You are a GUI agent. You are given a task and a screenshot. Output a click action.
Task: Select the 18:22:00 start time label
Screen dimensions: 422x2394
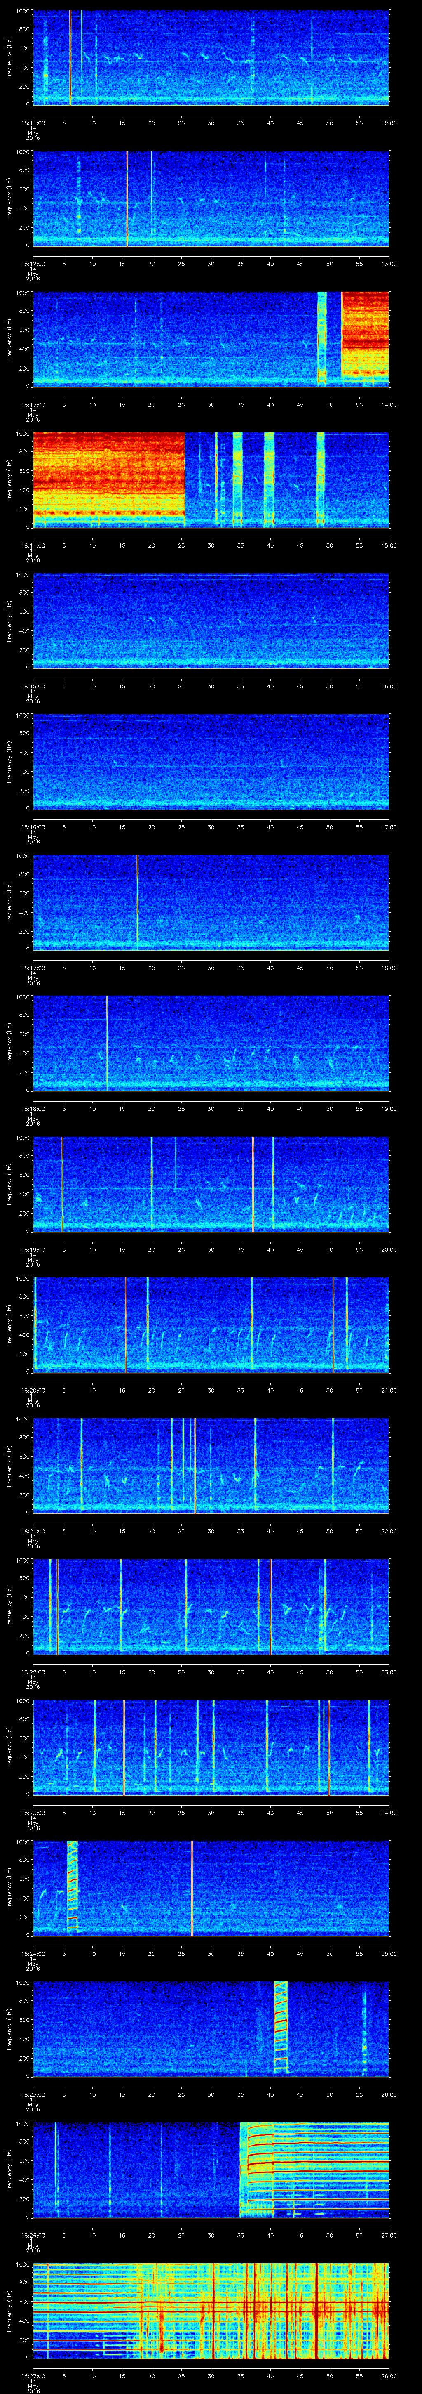coord(33,1673)
